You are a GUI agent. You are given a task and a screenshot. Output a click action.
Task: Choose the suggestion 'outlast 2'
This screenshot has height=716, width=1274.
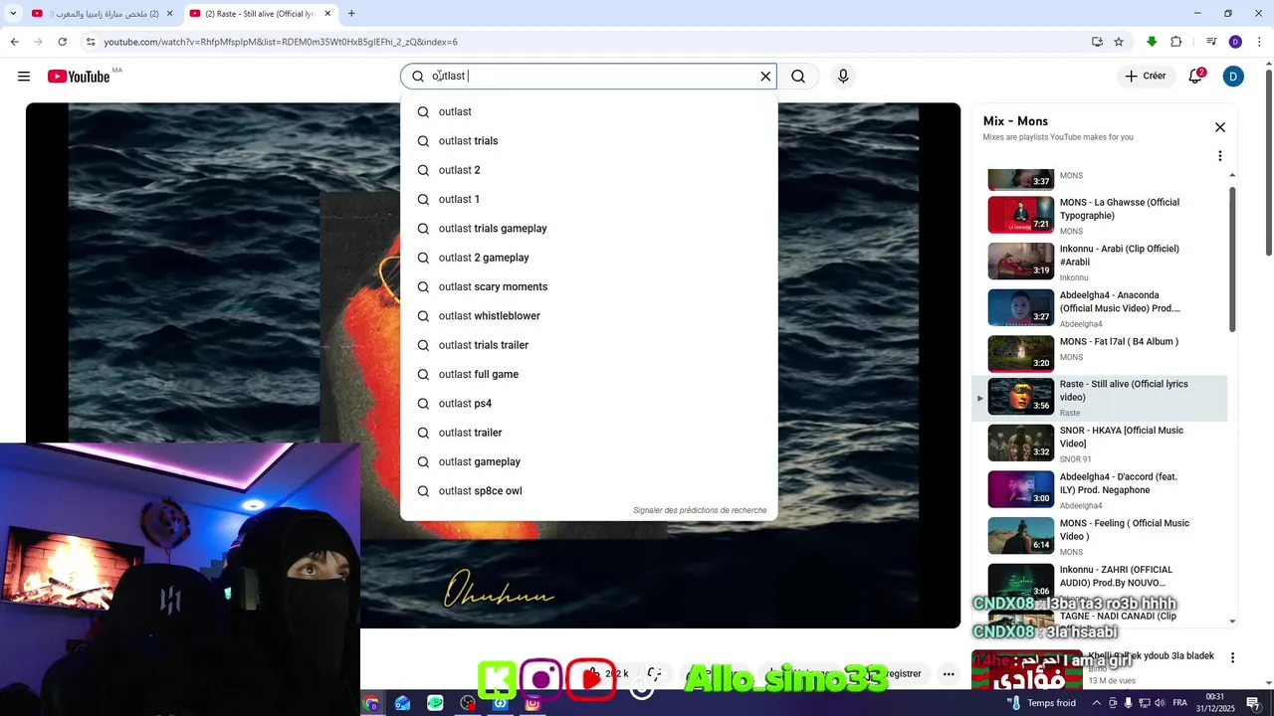coord(588,170)
